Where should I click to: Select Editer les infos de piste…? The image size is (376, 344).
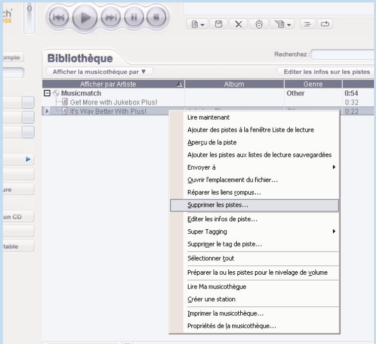tap(255, 219)
